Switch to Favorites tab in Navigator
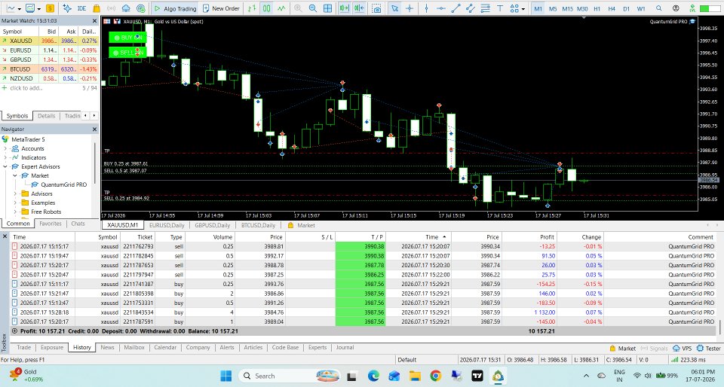Screen dimensions: 724x387 [51, 224]
